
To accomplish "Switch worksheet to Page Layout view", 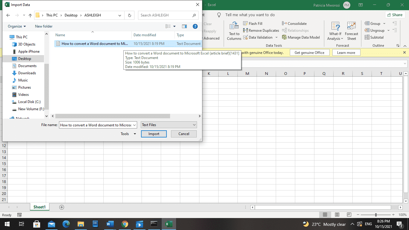I will coord(337,215).
